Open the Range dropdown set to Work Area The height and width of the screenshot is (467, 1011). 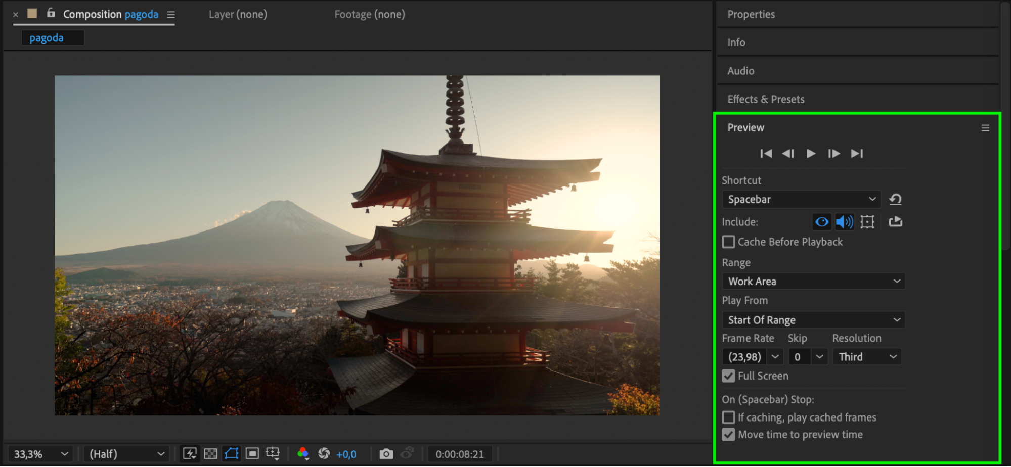click(813, 282)
